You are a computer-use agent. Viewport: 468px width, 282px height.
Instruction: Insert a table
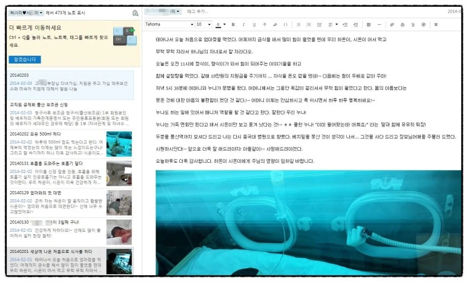369,24
